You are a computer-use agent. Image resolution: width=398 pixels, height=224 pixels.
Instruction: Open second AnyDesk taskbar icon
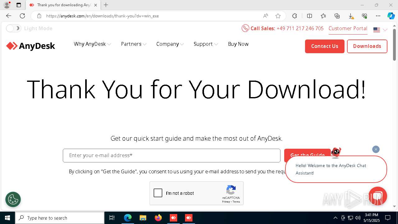tap(188, 218)
